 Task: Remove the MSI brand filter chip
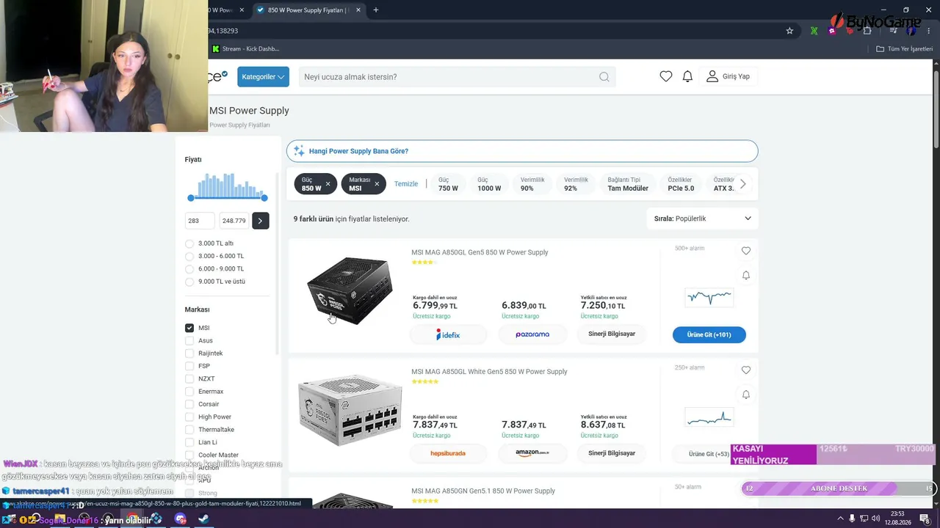tap(377, 184)
